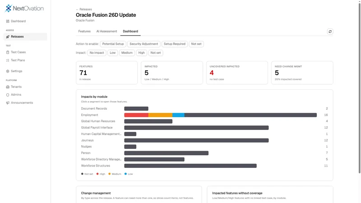
Task: Open Settings in the sidebar
Action: tap(25, 71)
